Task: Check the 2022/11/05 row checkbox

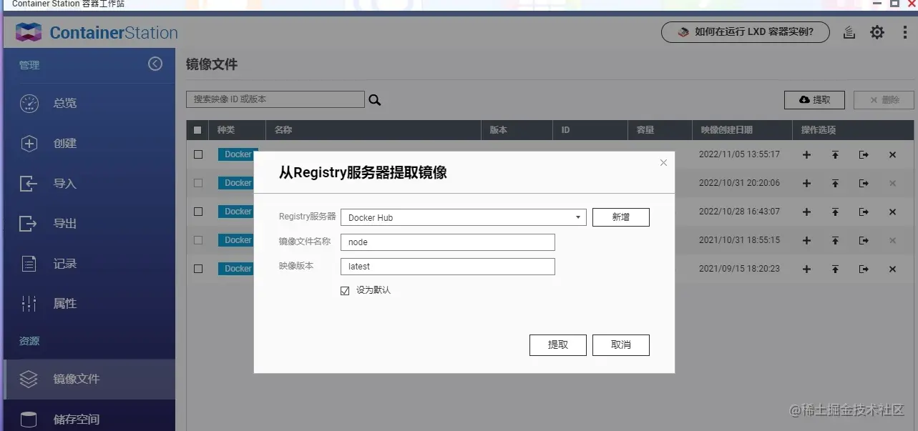Action: pos(198,154)
